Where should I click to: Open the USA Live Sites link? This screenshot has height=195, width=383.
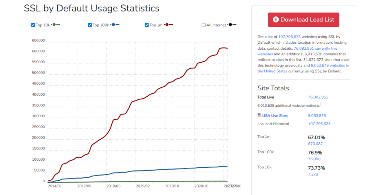275,116
